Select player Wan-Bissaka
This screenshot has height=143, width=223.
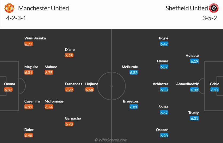[35, 38]
